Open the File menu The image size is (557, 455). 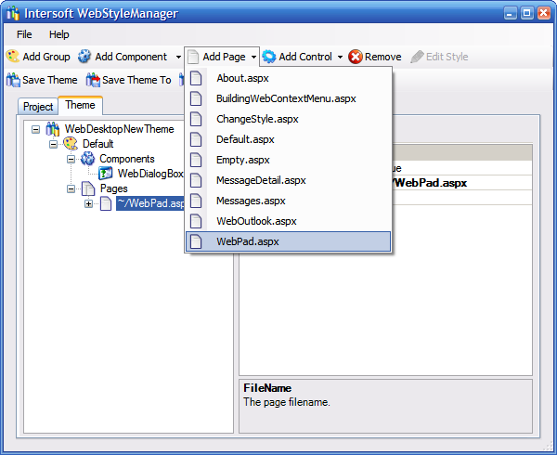pyautogui.click(x=24, y=34)
